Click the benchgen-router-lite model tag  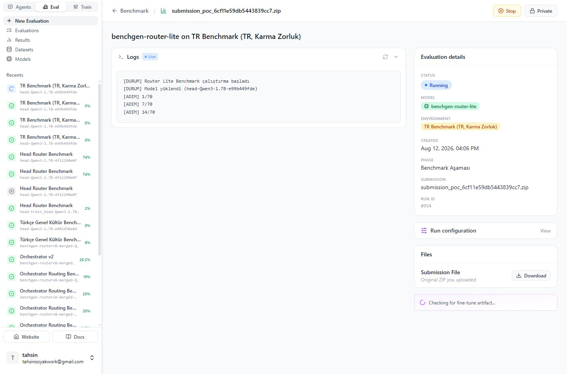[x=450, y=106]
